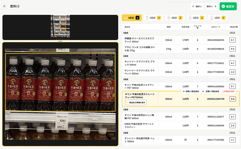Click JAN code 4909411085094

click(216, 126)
